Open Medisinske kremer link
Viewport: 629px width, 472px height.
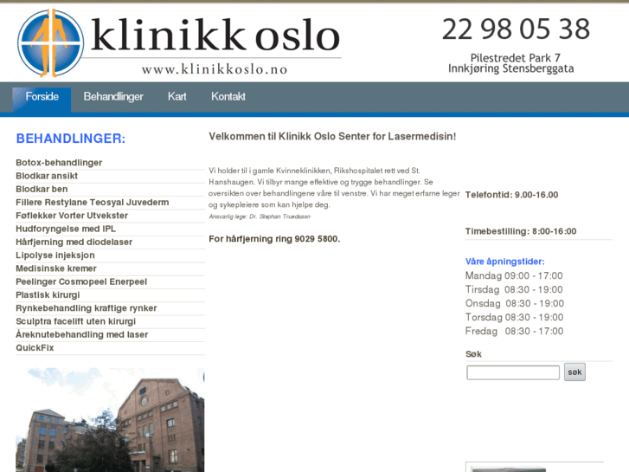tap(56, 268)
